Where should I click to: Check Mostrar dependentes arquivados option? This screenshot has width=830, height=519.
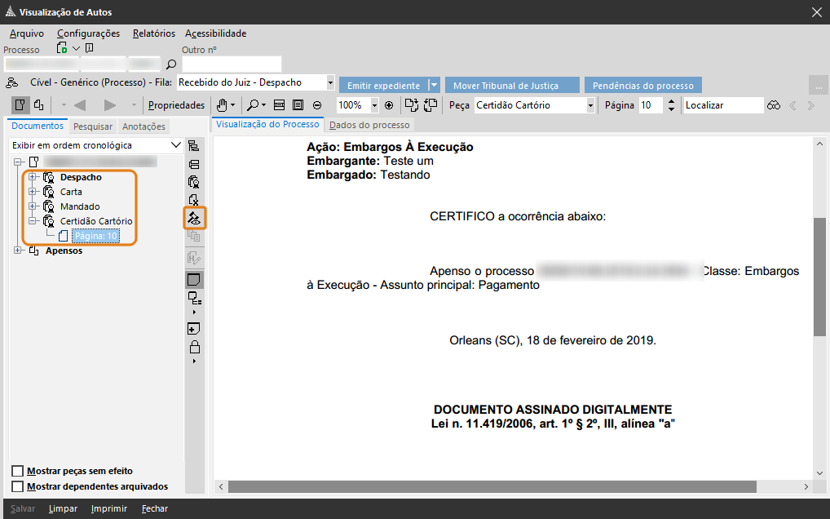click(x=18, y=486)
